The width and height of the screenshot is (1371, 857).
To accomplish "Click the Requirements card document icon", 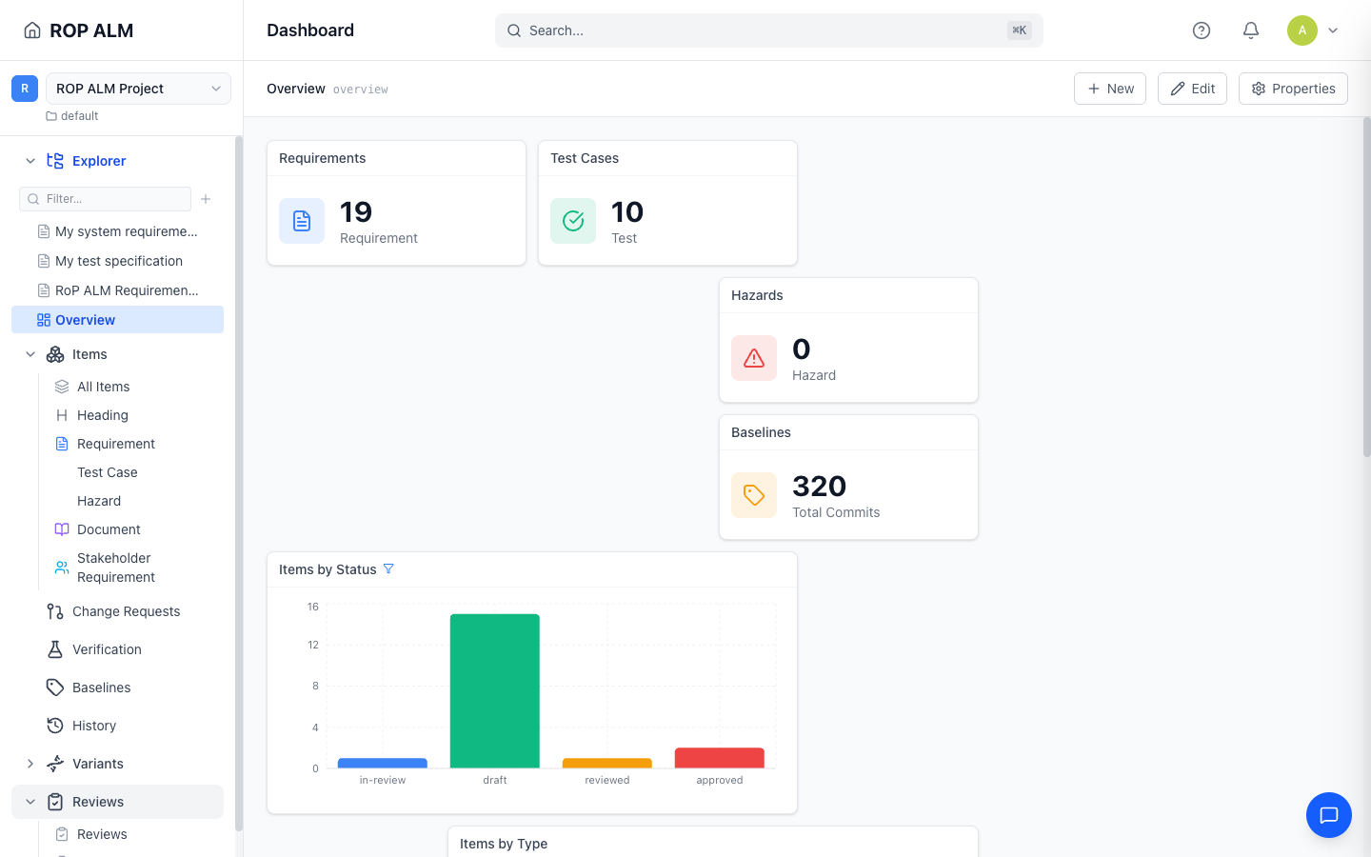I will [302, 221].
